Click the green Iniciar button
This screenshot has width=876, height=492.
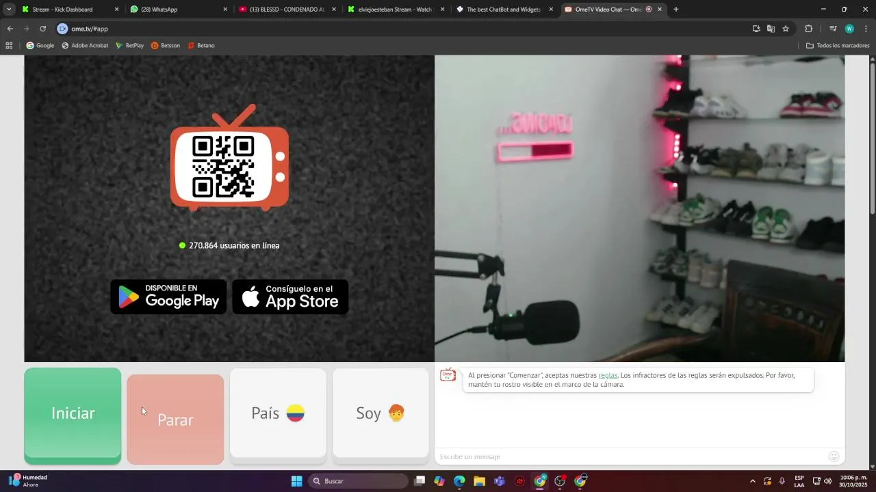pyautogui.click(x=73, y=415)
